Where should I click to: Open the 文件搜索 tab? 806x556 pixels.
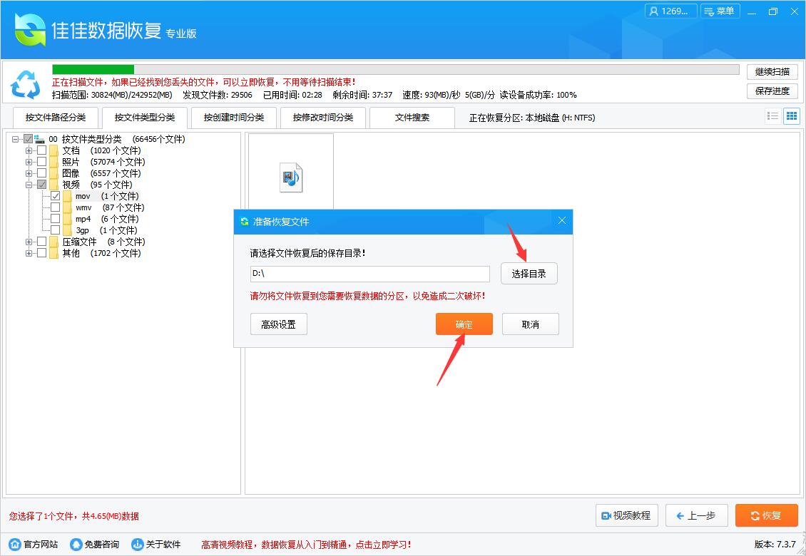point(411,117)
